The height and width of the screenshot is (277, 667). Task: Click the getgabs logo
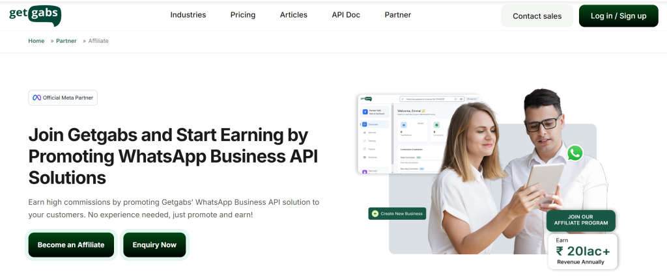pyautogui.click(x=35, y=16)
